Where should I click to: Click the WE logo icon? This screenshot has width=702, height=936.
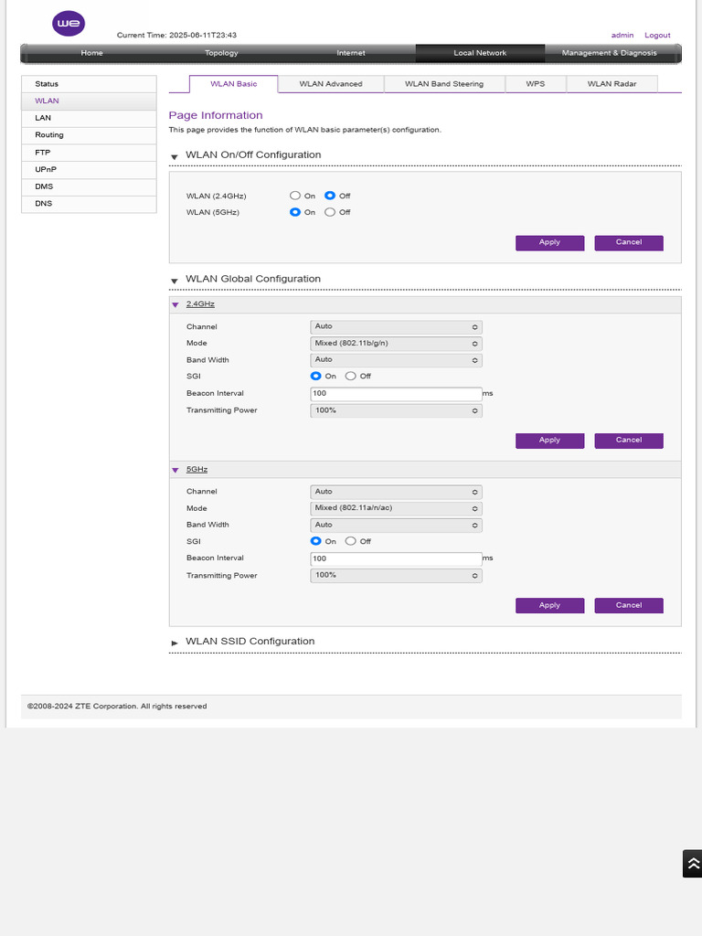coord(69,24)
